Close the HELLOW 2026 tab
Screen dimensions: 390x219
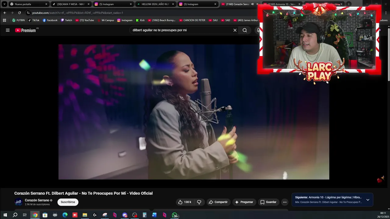point(173,4)
